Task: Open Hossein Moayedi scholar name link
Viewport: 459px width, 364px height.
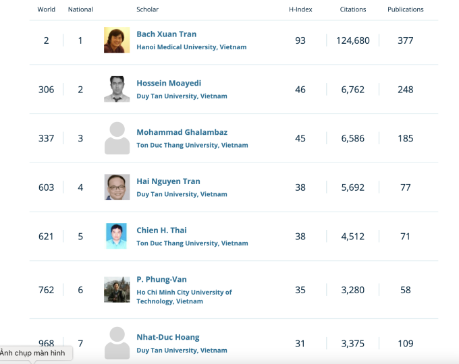Action: pyautogui.click(x=169, y=84)
